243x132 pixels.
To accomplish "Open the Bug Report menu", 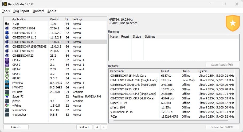I will [x=21, y=11].
